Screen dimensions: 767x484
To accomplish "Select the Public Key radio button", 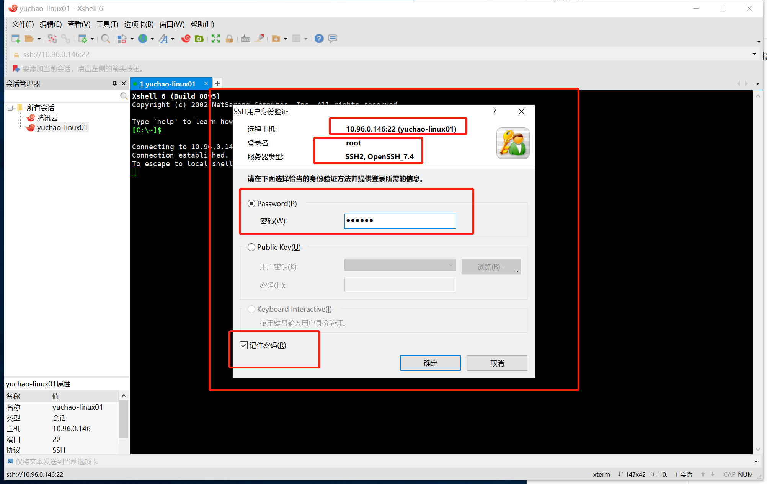I will click(x=251, y=247).
